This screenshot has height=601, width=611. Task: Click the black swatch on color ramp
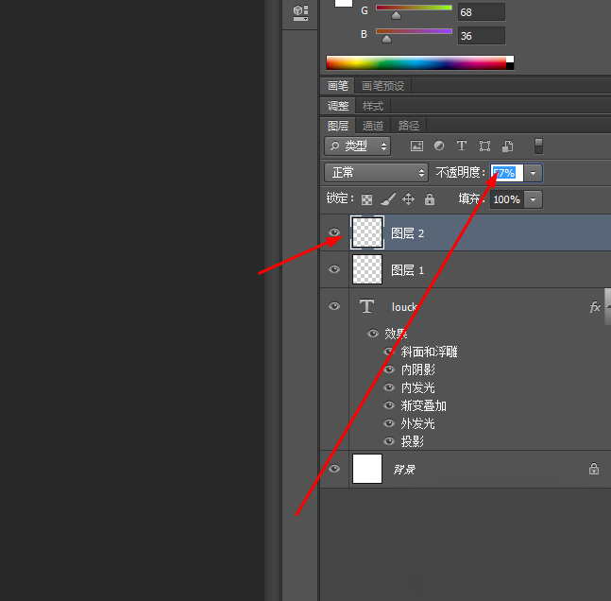pos(510,66)
